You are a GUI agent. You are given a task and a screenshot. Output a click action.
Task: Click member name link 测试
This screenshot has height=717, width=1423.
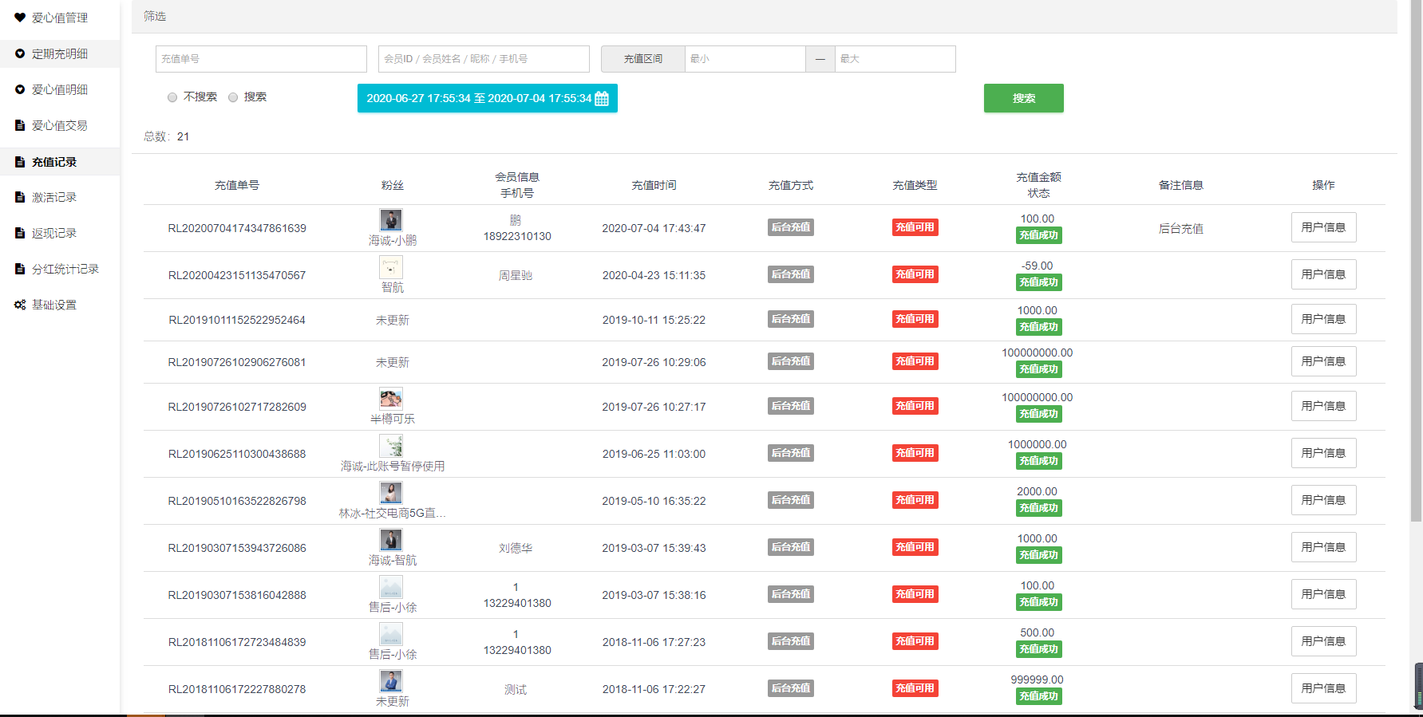point(516,689)
